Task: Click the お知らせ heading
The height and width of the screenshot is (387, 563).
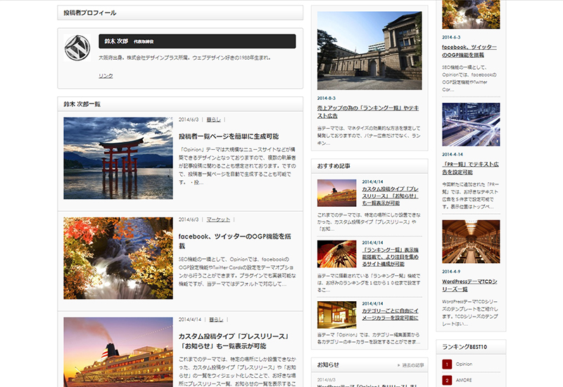Action: (328, 364)
